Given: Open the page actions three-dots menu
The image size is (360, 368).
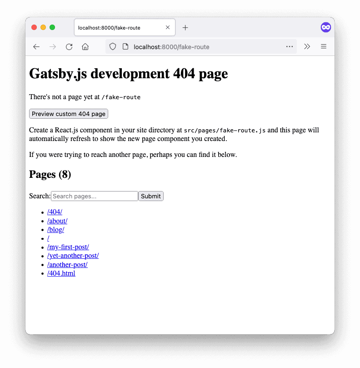Looking at the screenshot, I should 290,46.
